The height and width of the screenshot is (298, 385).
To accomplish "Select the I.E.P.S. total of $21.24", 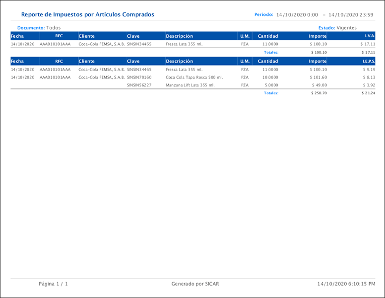I will coord(368,93).
